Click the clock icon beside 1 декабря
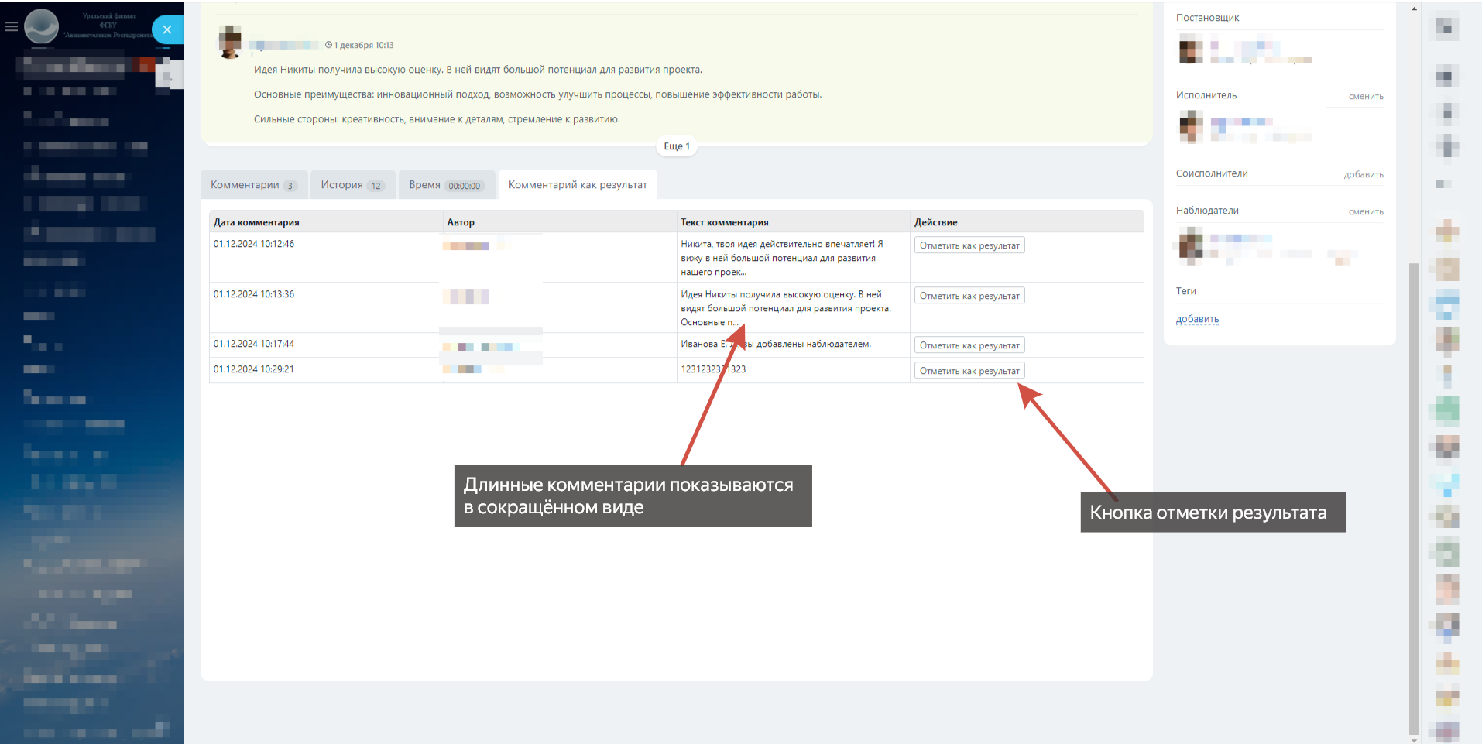 (x=328, y=45)
